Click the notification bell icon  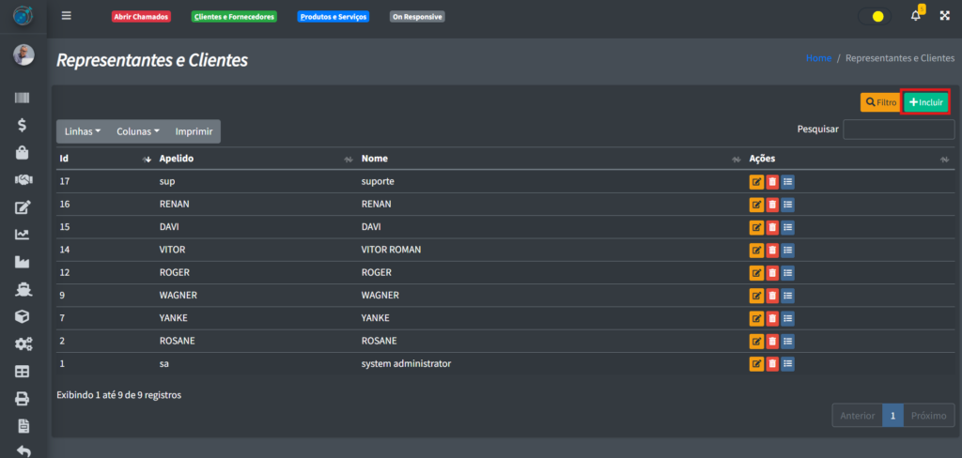(x=916, y=16)
